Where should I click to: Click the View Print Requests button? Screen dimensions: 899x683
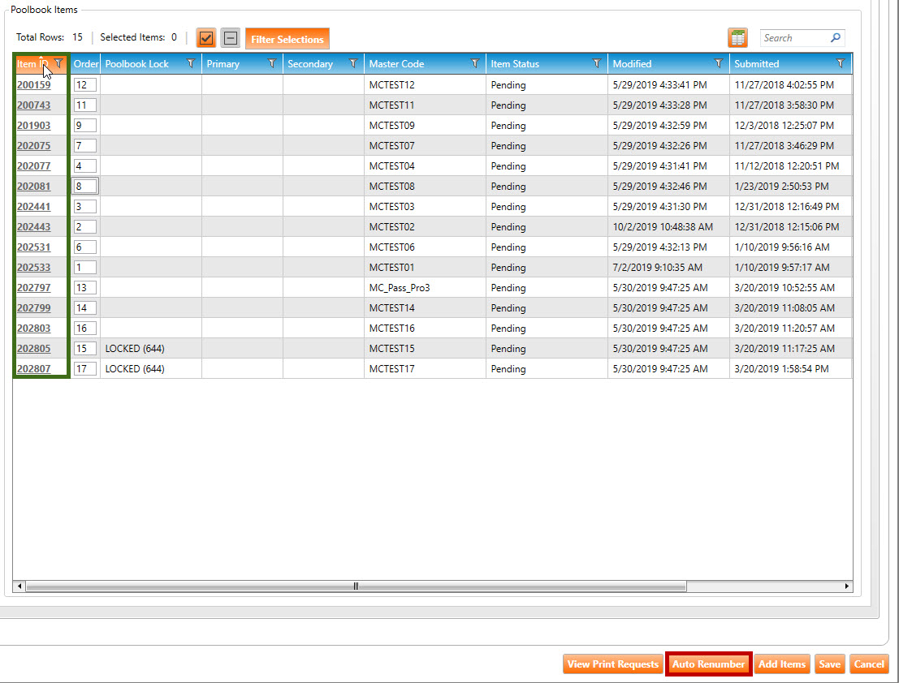(x=612, y=664)
